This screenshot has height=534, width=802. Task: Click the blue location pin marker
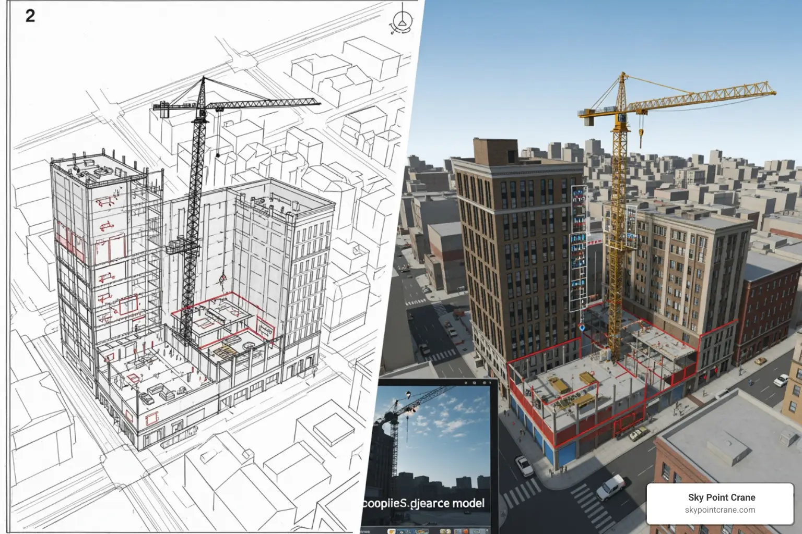point(582,328)
